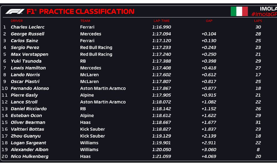The height and width of the screenshot is (166, 277).
Task: Click Leclerc's 1:16.990 lap time
Action: tap(161, 27)
